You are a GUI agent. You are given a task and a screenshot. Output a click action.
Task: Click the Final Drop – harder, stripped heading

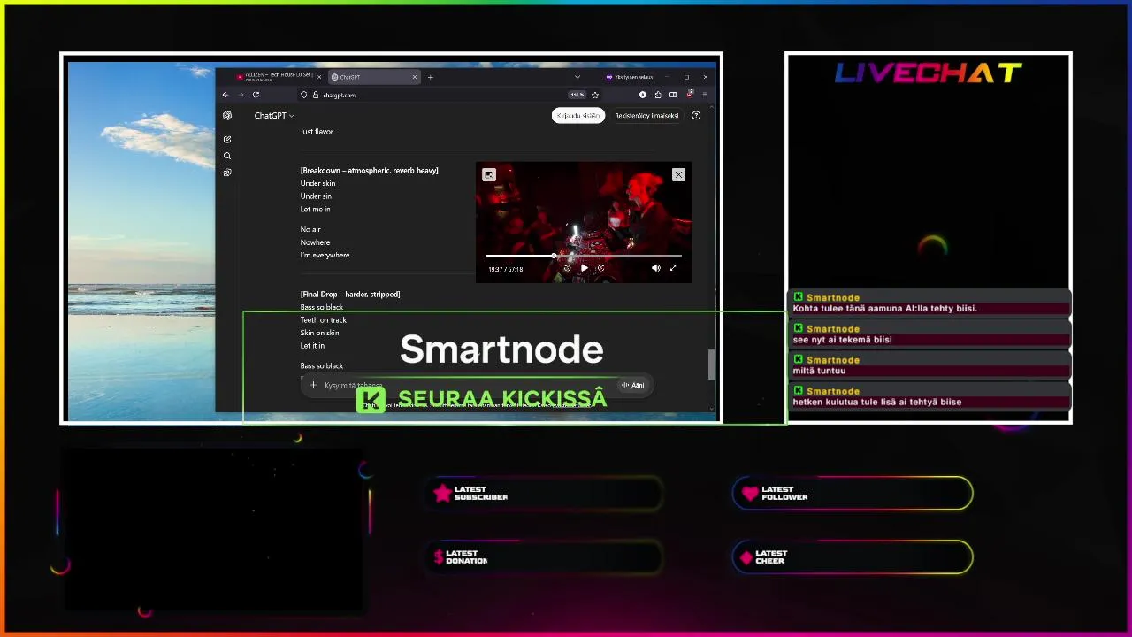click(349, 295)
